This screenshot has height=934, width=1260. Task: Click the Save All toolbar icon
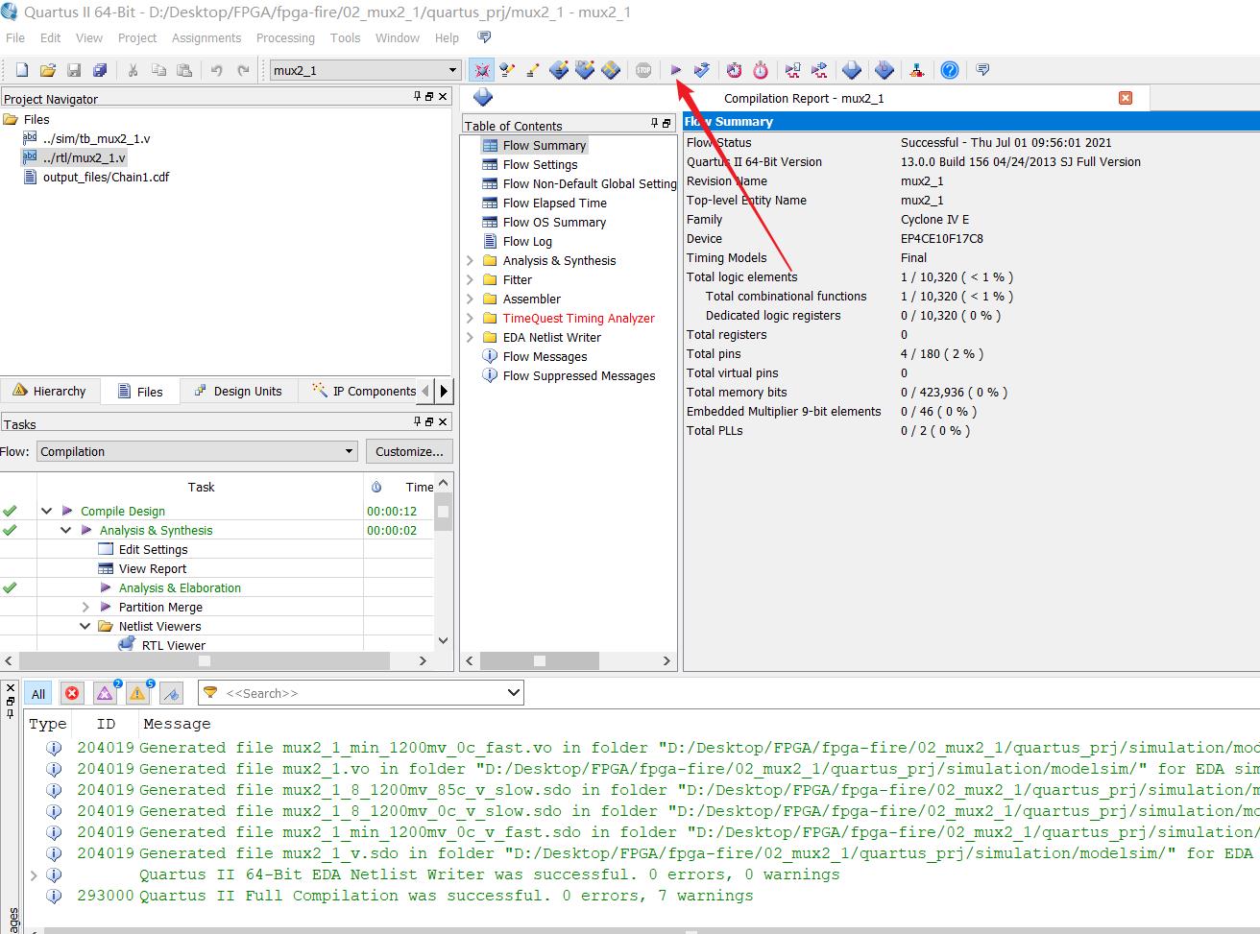point(100,70)
